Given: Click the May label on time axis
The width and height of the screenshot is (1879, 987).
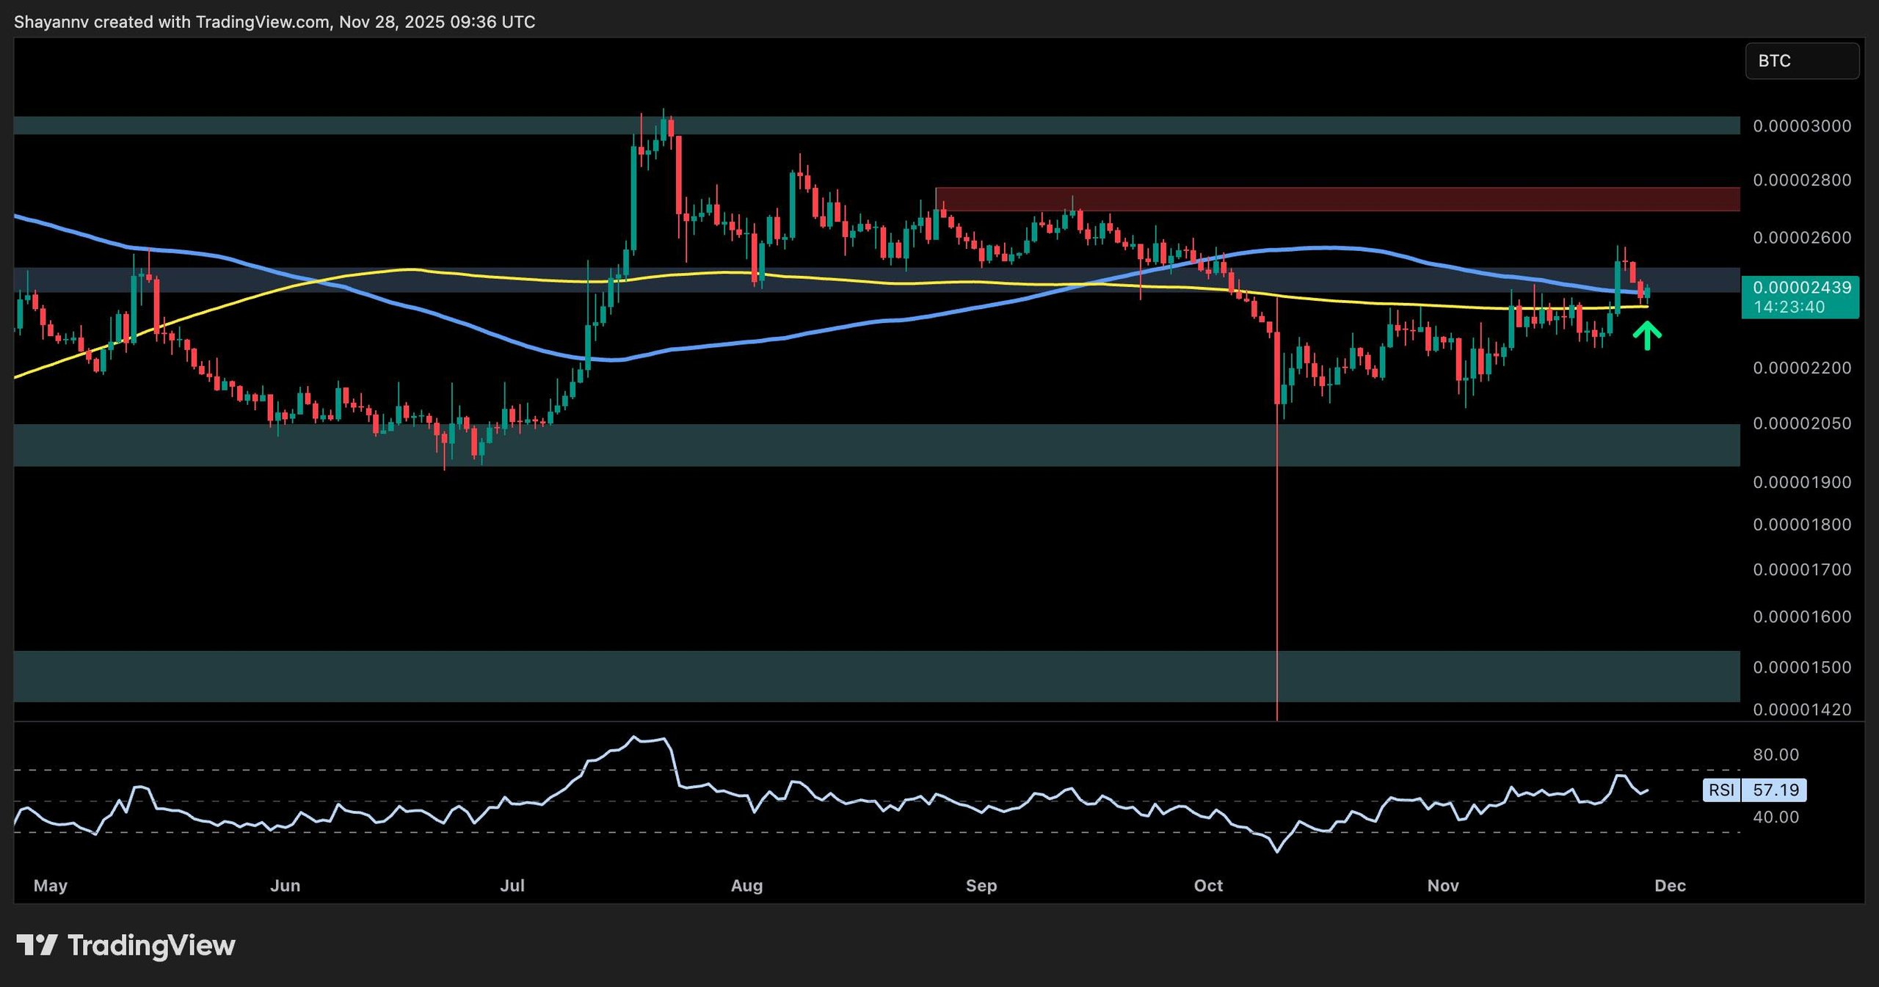Looking at the screenshot, I should point(51,886).
